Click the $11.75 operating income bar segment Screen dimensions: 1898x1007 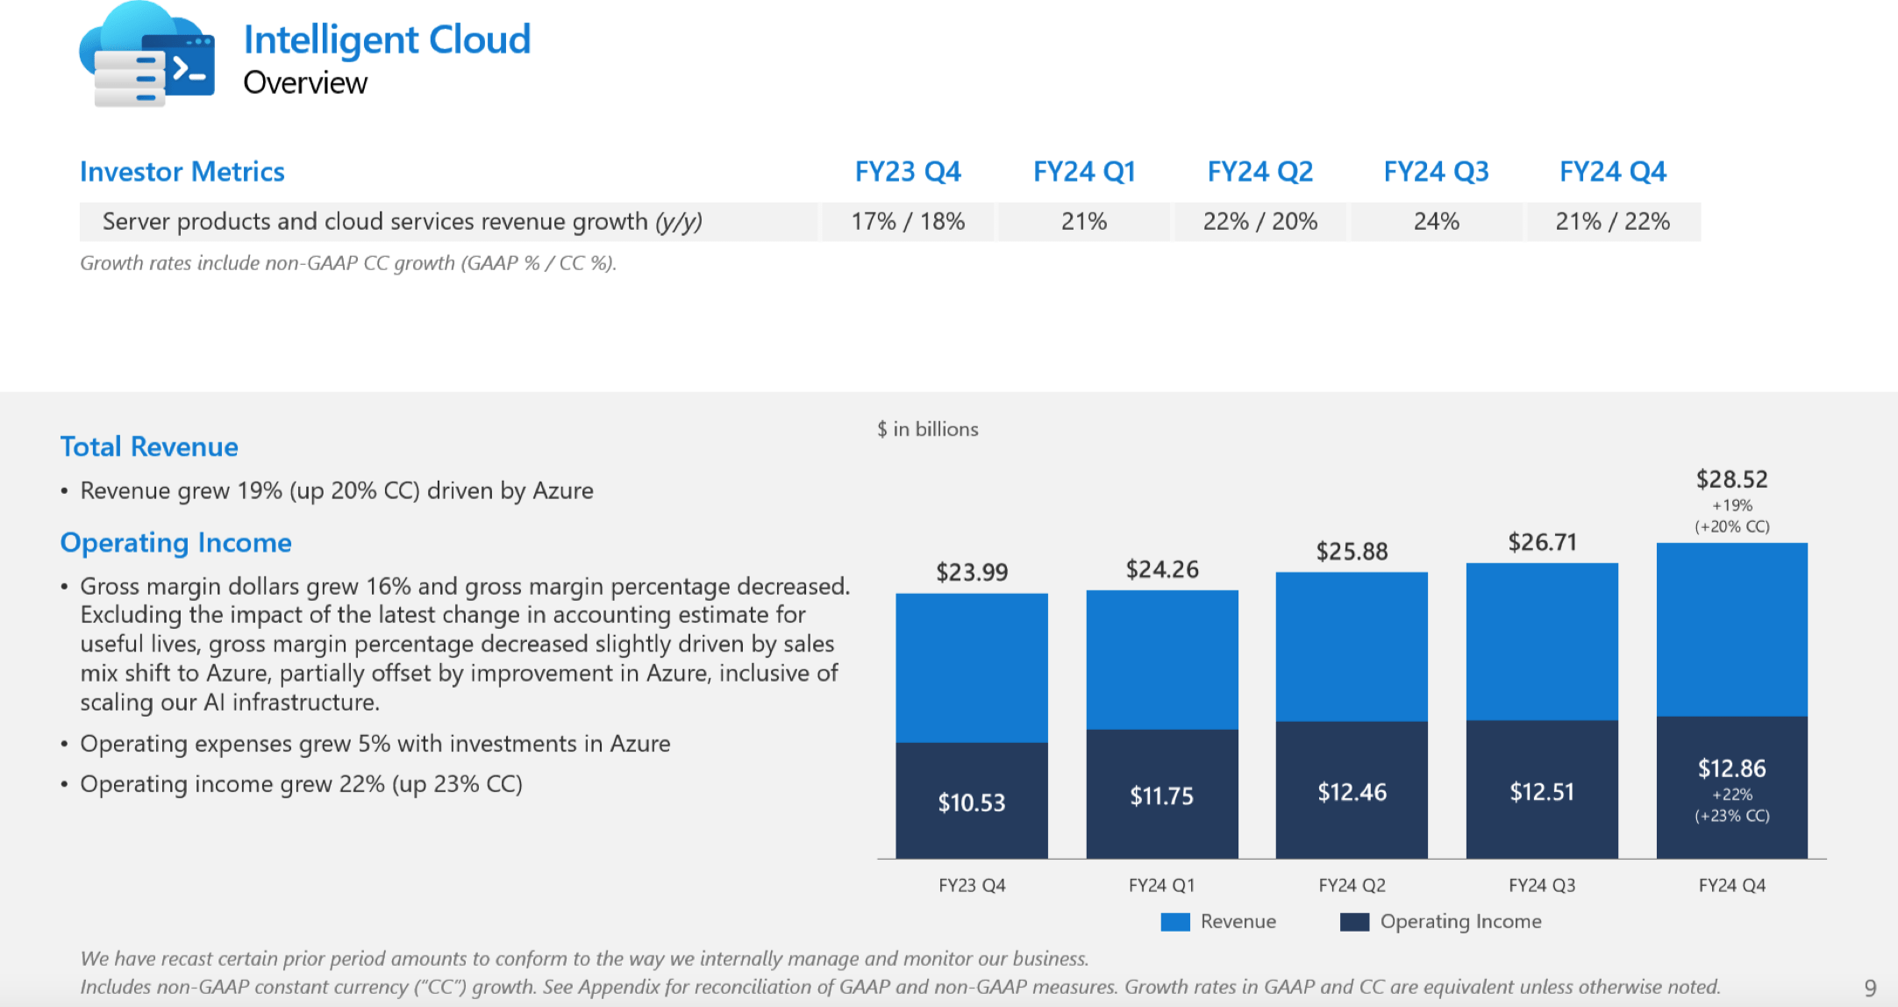tap(1161, 795)
